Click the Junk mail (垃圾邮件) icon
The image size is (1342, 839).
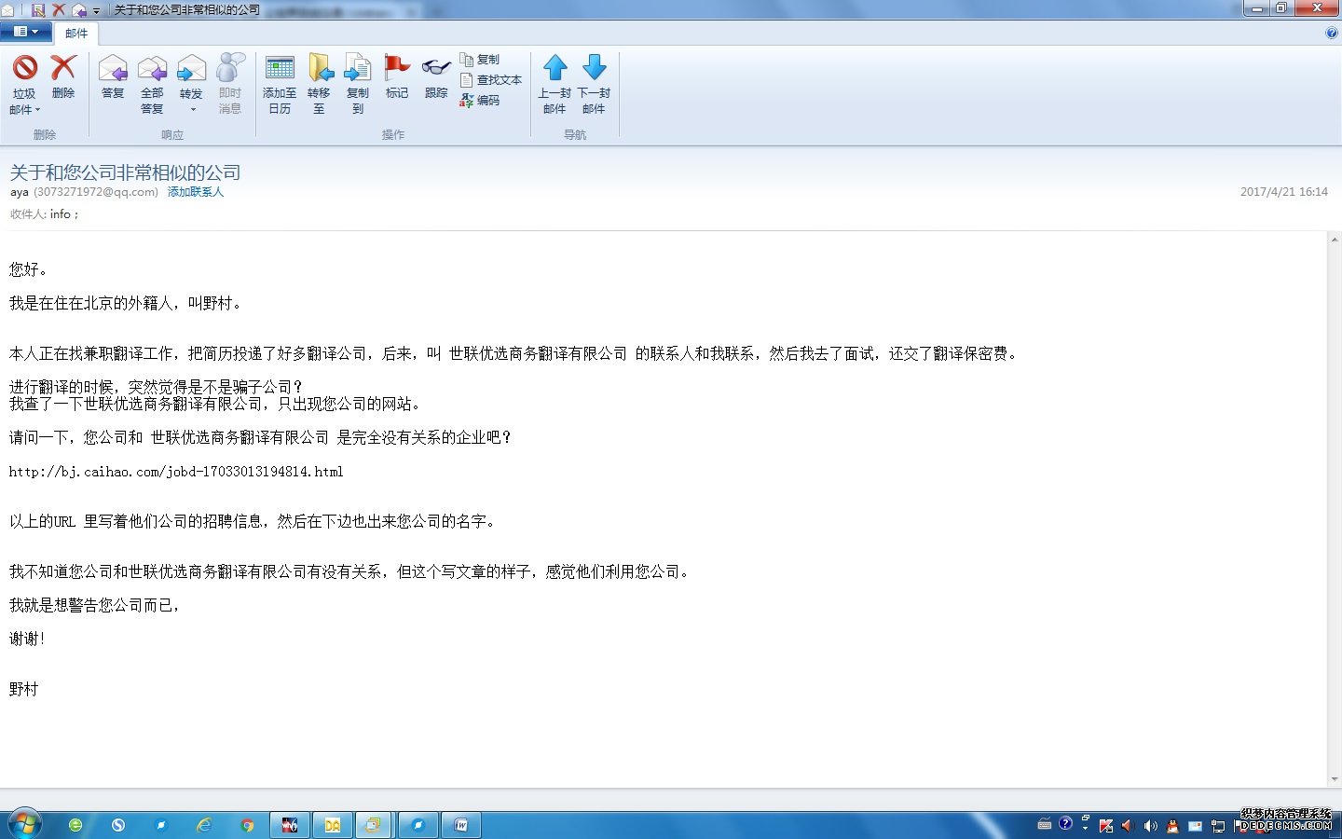(x=24, y=69)
